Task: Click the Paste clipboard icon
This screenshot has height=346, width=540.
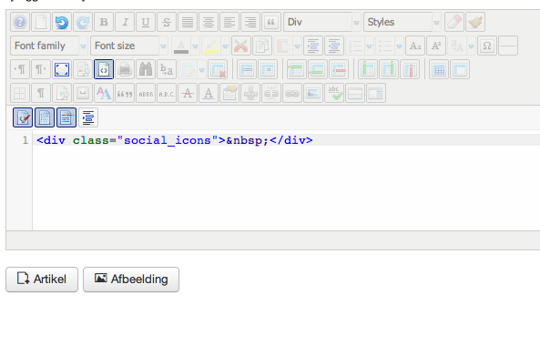Action: coord(283,46)
